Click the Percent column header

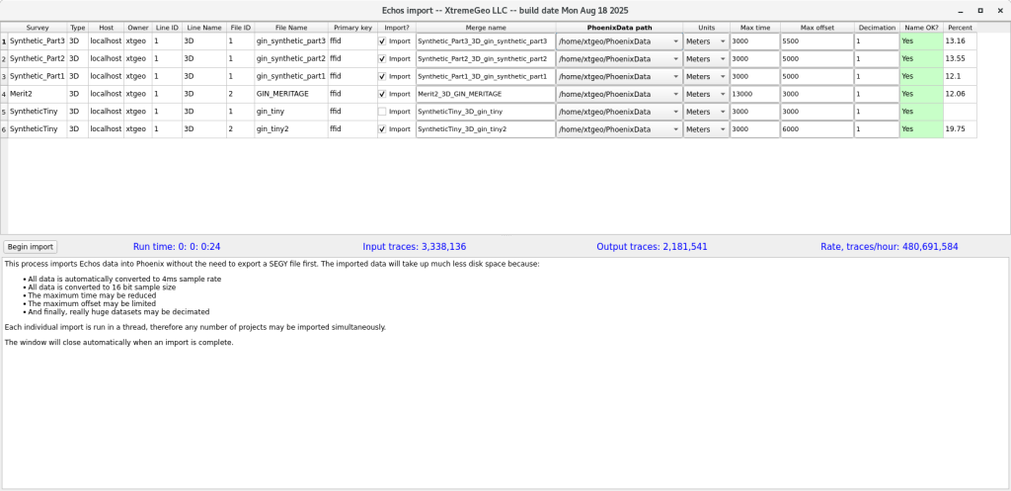tap(960, 28)
